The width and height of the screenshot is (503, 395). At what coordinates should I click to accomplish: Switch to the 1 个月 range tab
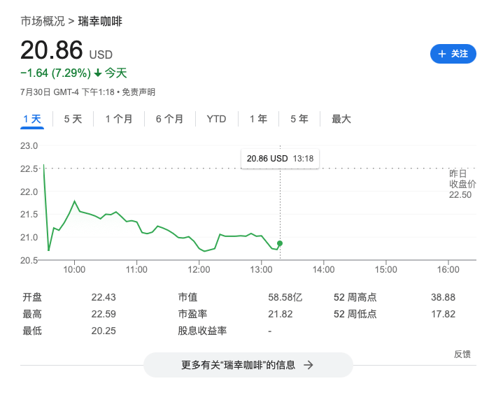click(119, 119)
